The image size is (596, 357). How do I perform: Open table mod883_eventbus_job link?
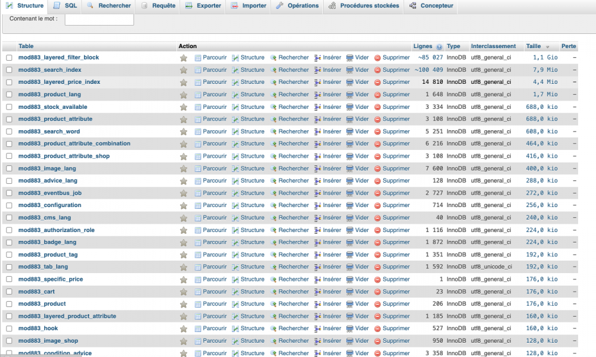tap(50, 193)
